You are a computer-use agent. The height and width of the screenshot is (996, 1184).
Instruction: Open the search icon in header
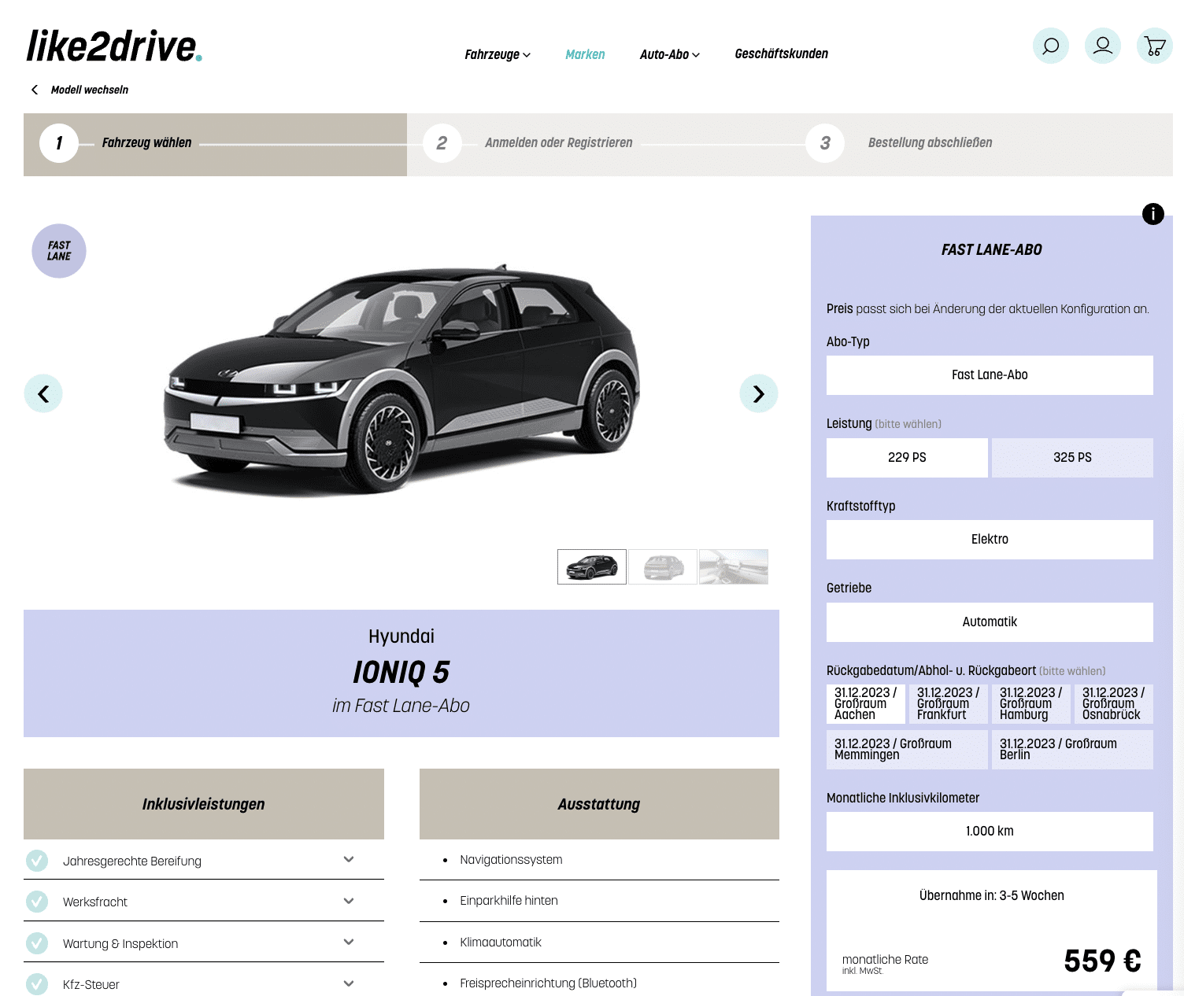click(1050, 46)
